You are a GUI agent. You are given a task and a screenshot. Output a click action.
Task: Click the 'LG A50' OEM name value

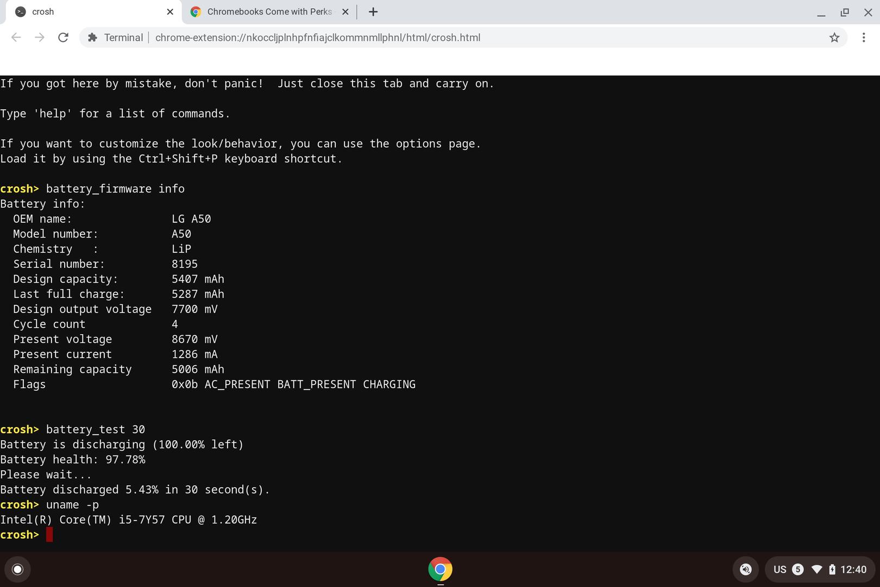pyautogui.click(x=191, y=218)
